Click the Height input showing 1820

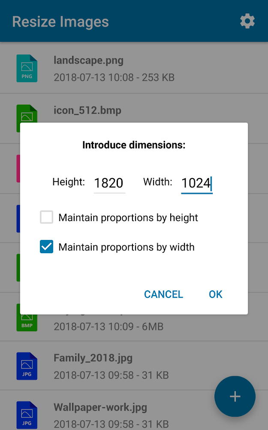pyautogui.click(x=109, y=182)
